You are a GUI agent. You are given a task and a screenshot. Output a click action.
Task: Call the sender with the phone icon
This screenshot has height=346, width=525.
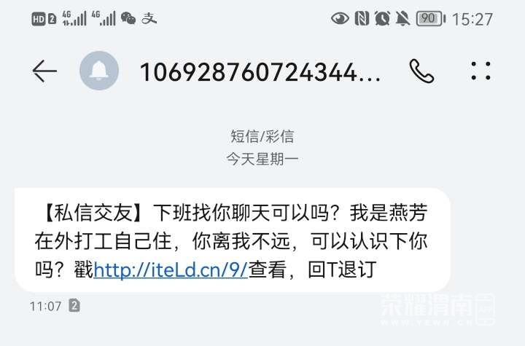tap(421, 71)
